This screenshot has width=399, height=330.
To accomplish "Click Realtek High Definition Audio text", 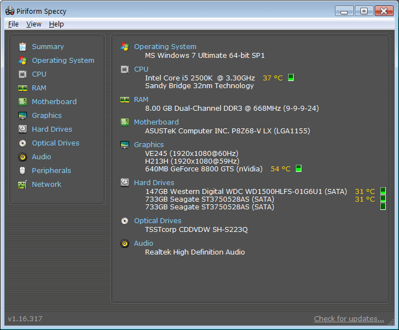I will 195,252.
